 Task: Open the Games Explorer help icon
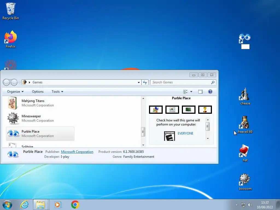point(210,92)
